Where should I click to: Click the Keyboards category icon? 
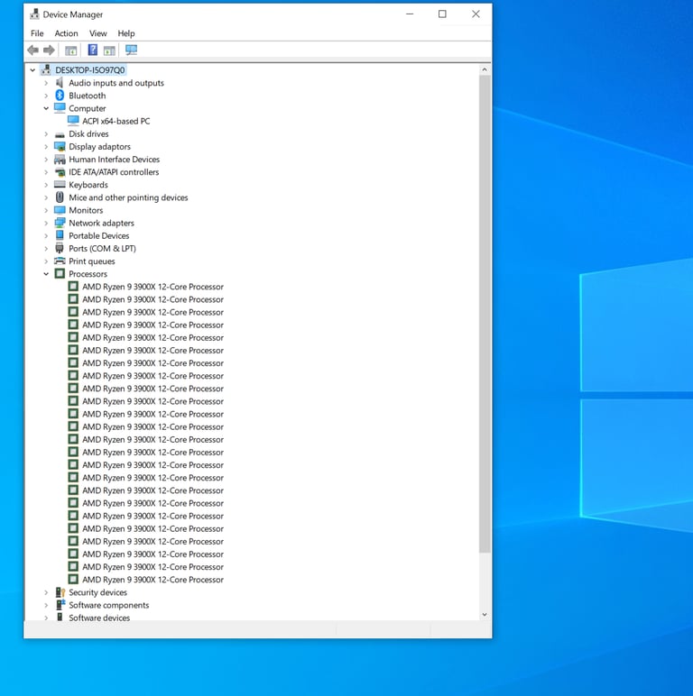coord(60,185)
